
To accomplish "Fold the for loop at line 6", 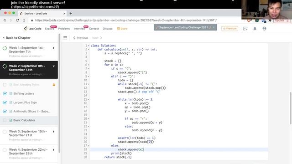I will (89, 65).
